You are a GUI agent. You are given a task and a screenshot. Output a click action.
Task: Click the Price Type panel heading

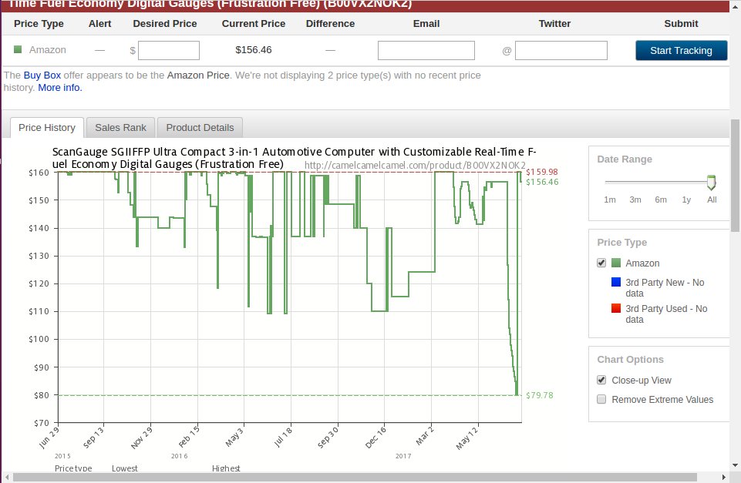622,242
